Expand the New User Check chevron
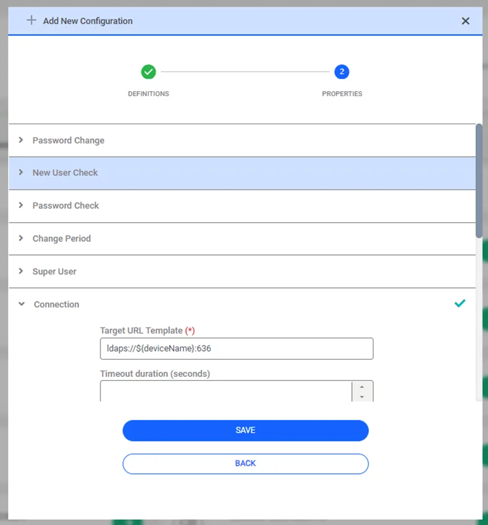 click(x=21, y=172)
